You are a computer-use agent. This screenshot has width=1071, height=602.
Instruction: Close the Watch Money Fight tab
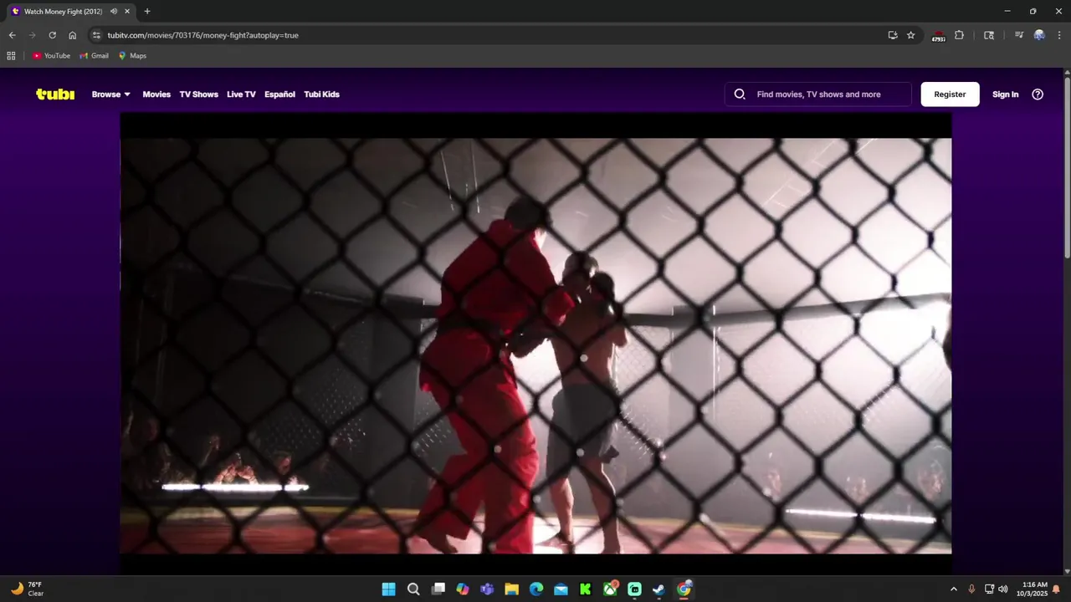127,12
